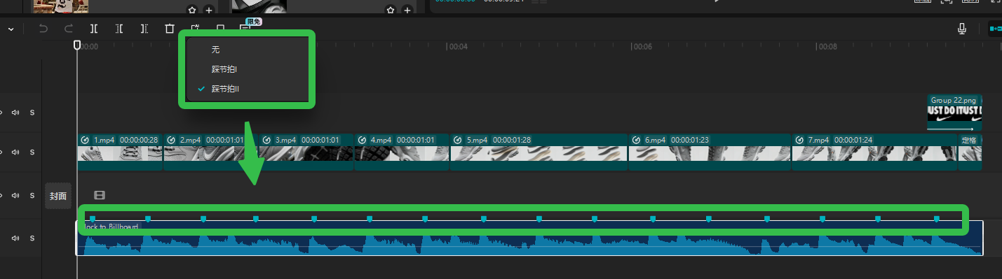Click speed icon on 2.mp4 clip
Image resolution: width=1002 pixels, height=279 pixels.
(x=172, y=140)
